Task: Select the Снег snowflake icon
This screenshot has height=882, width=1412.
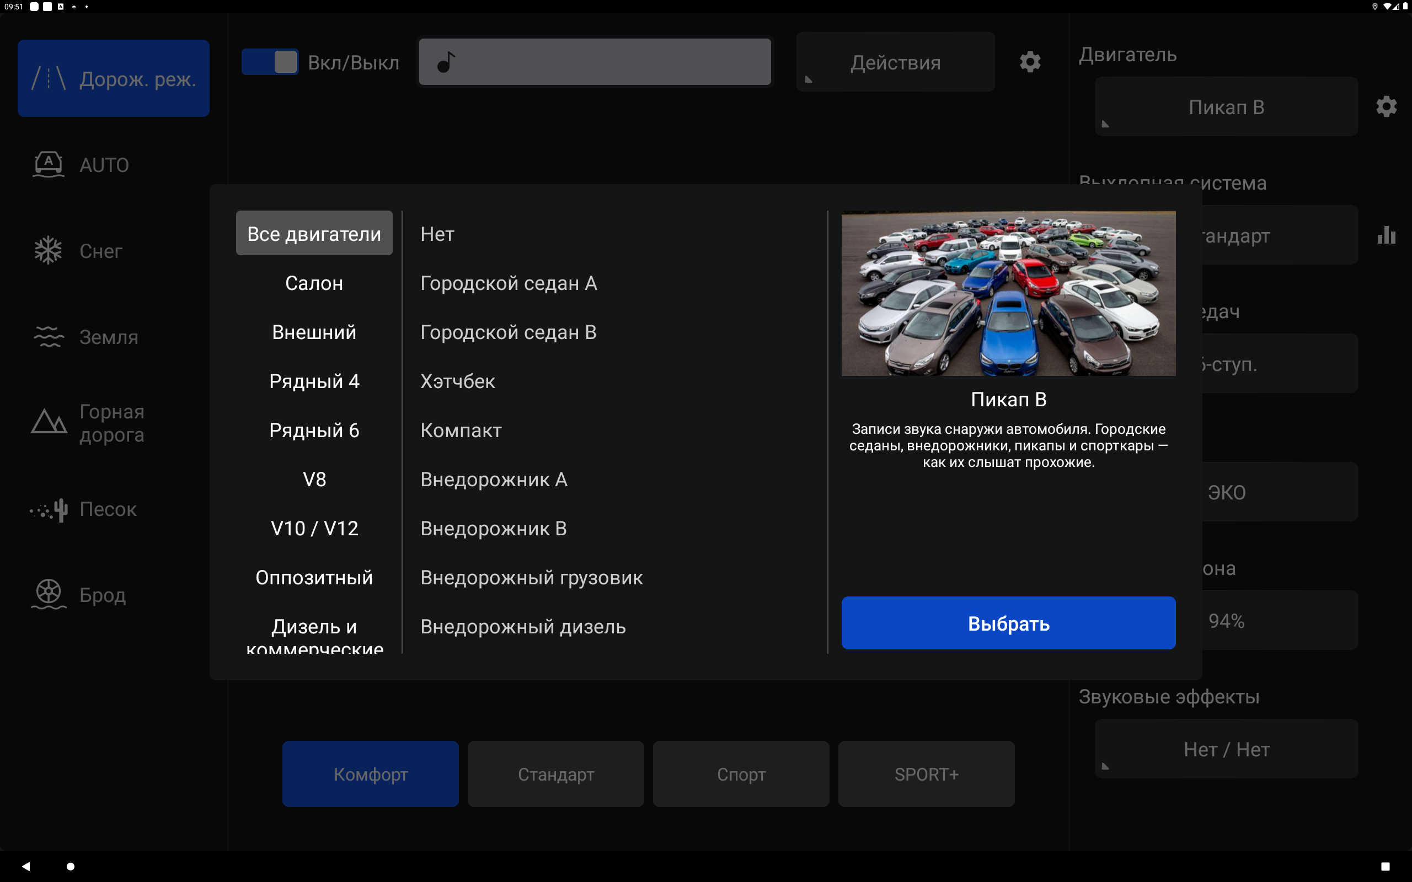Action: coord(49,250)
